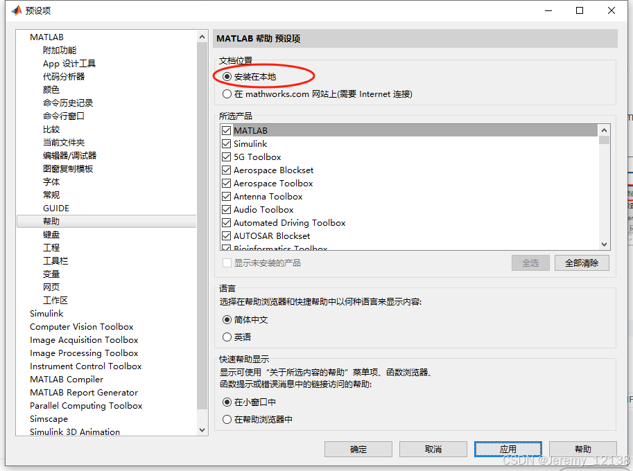This screenshot has width=633, height=471.
Task: Choose 在帮助浏览器中 quick help option
Action: point(227,419)
